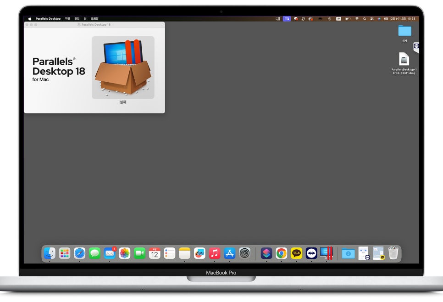Open the 파일 menu
Screen dimensions: 443x302
pos(67,19)
